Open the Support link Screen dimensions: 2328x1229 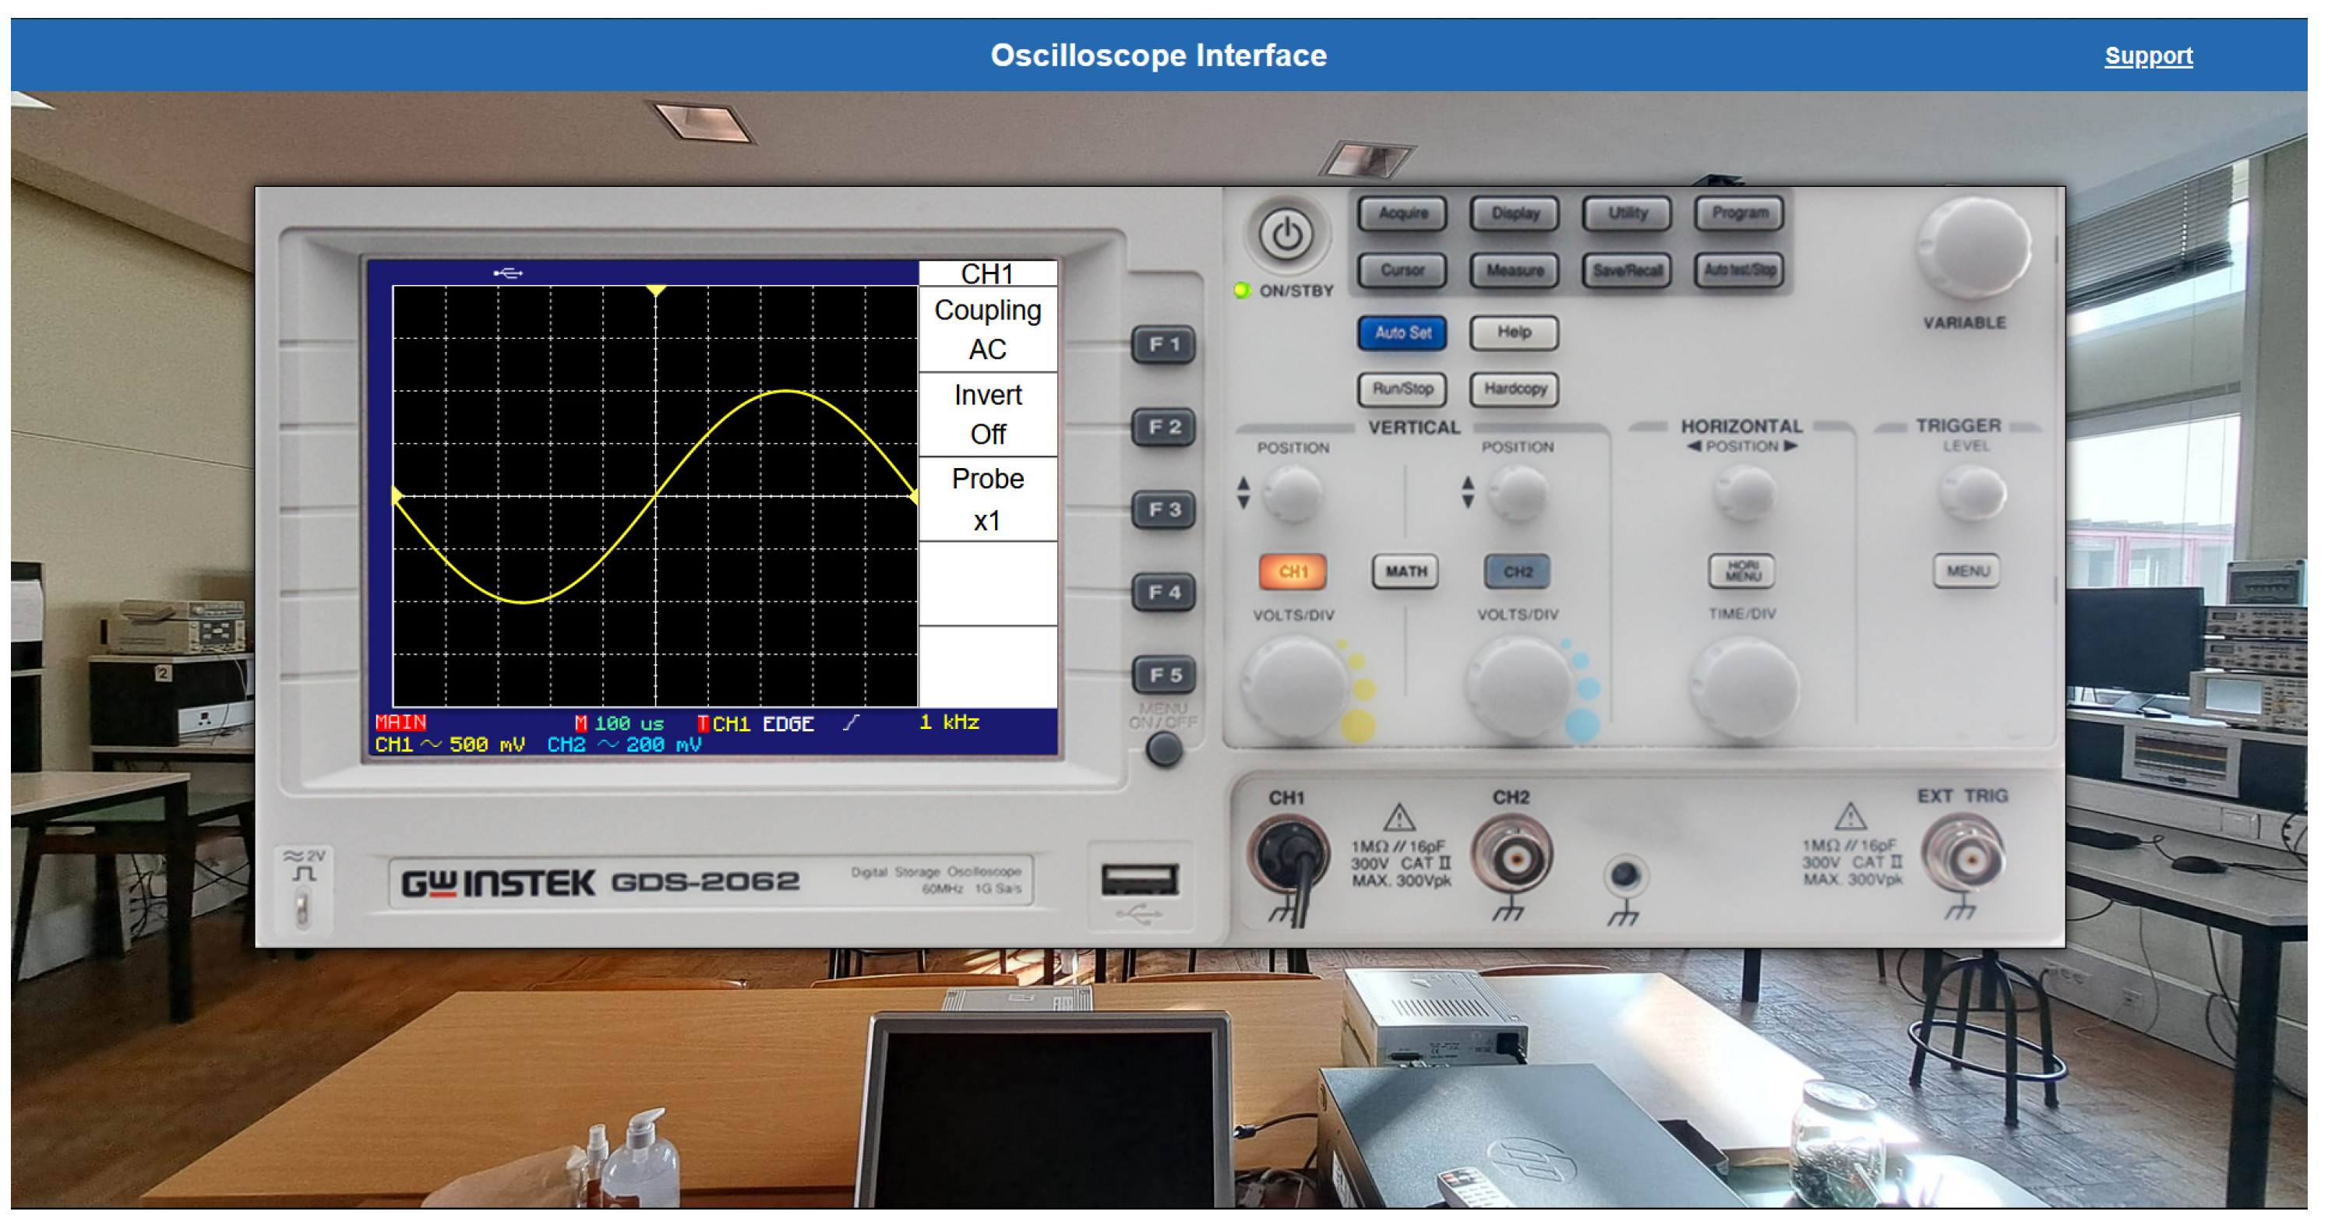pyautogui.click(x=2147, y=56)
